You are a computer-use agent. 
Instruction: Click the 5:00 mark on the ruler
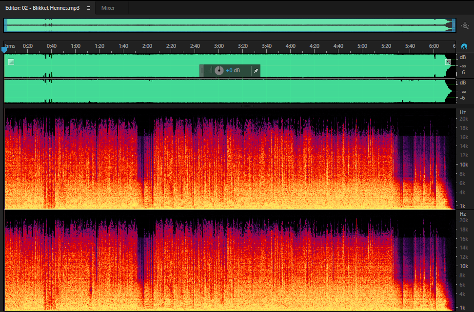click(x=362, y=46)
